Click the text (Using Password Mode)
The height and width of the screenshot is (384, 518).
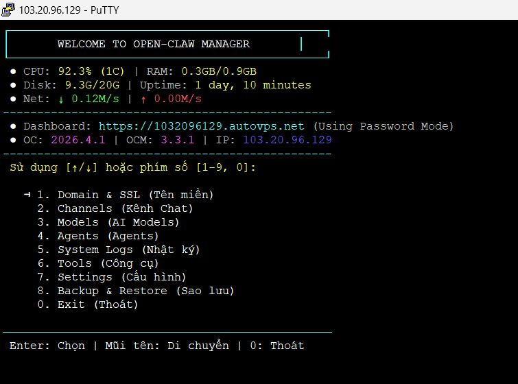click(384, 126)
